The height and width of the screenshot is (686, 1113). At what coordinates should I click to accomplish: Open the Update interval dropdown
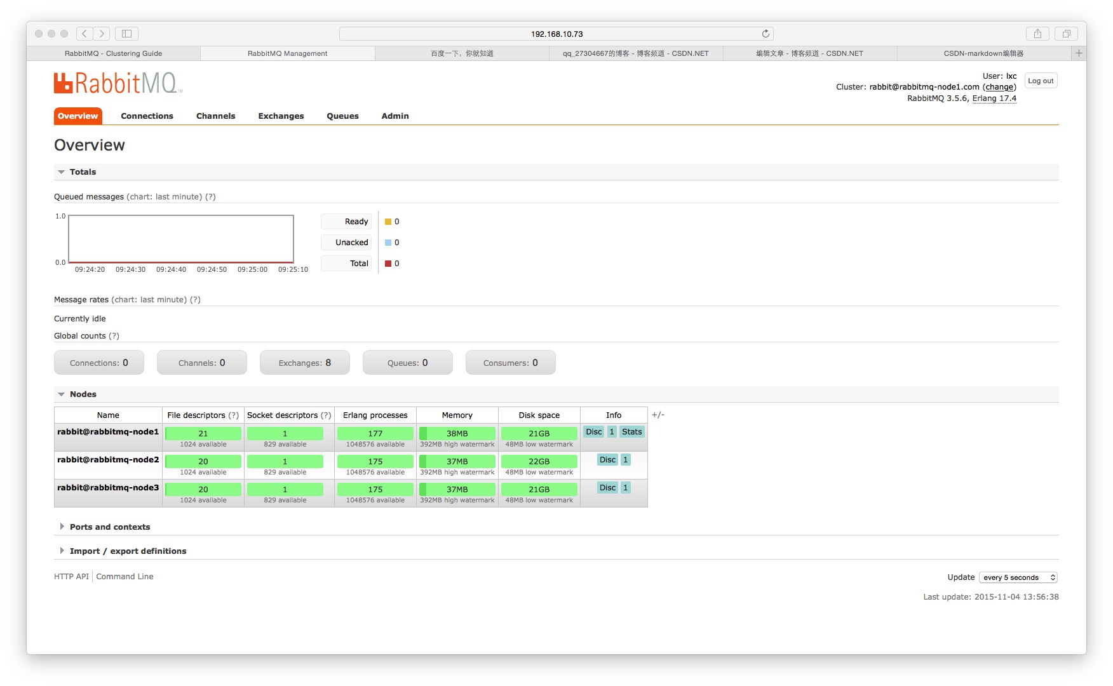click(1018, 577)
